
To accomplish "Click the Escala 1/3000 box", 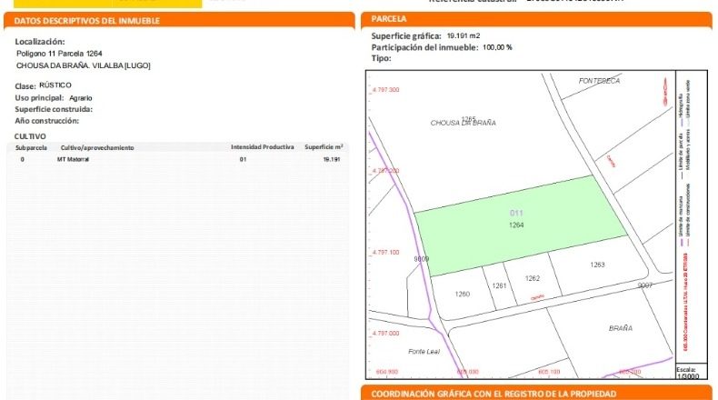I will [691, 372].
